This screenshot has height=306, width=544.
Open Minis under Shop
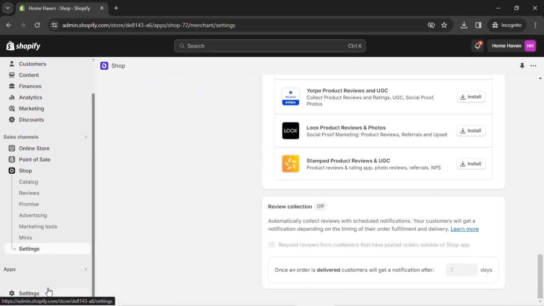(x=25, y=238)
